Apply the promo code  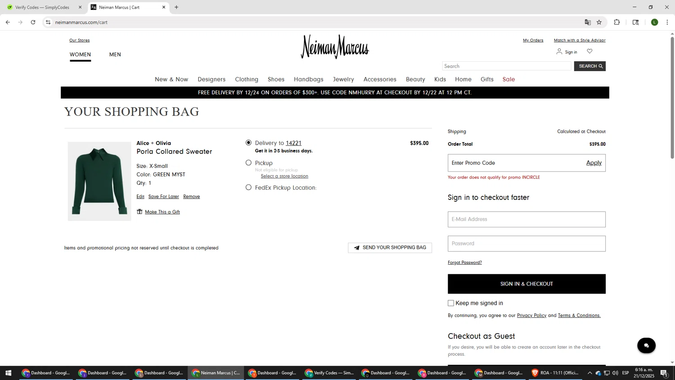point(594,163)
